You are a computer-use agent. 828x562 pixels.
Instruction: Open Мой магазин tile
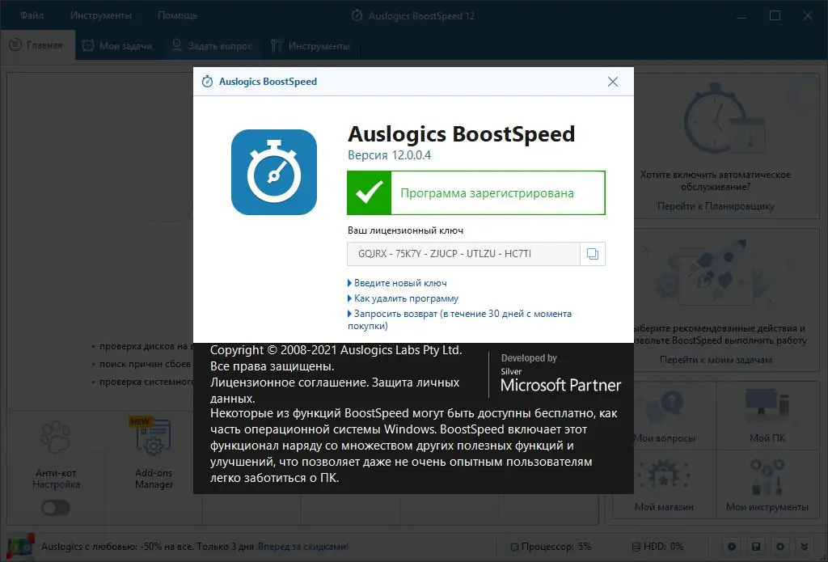(x=665, y=485)
